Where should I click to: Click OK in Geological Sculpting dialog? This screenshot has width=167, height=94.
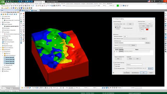[x=144, y=73]
